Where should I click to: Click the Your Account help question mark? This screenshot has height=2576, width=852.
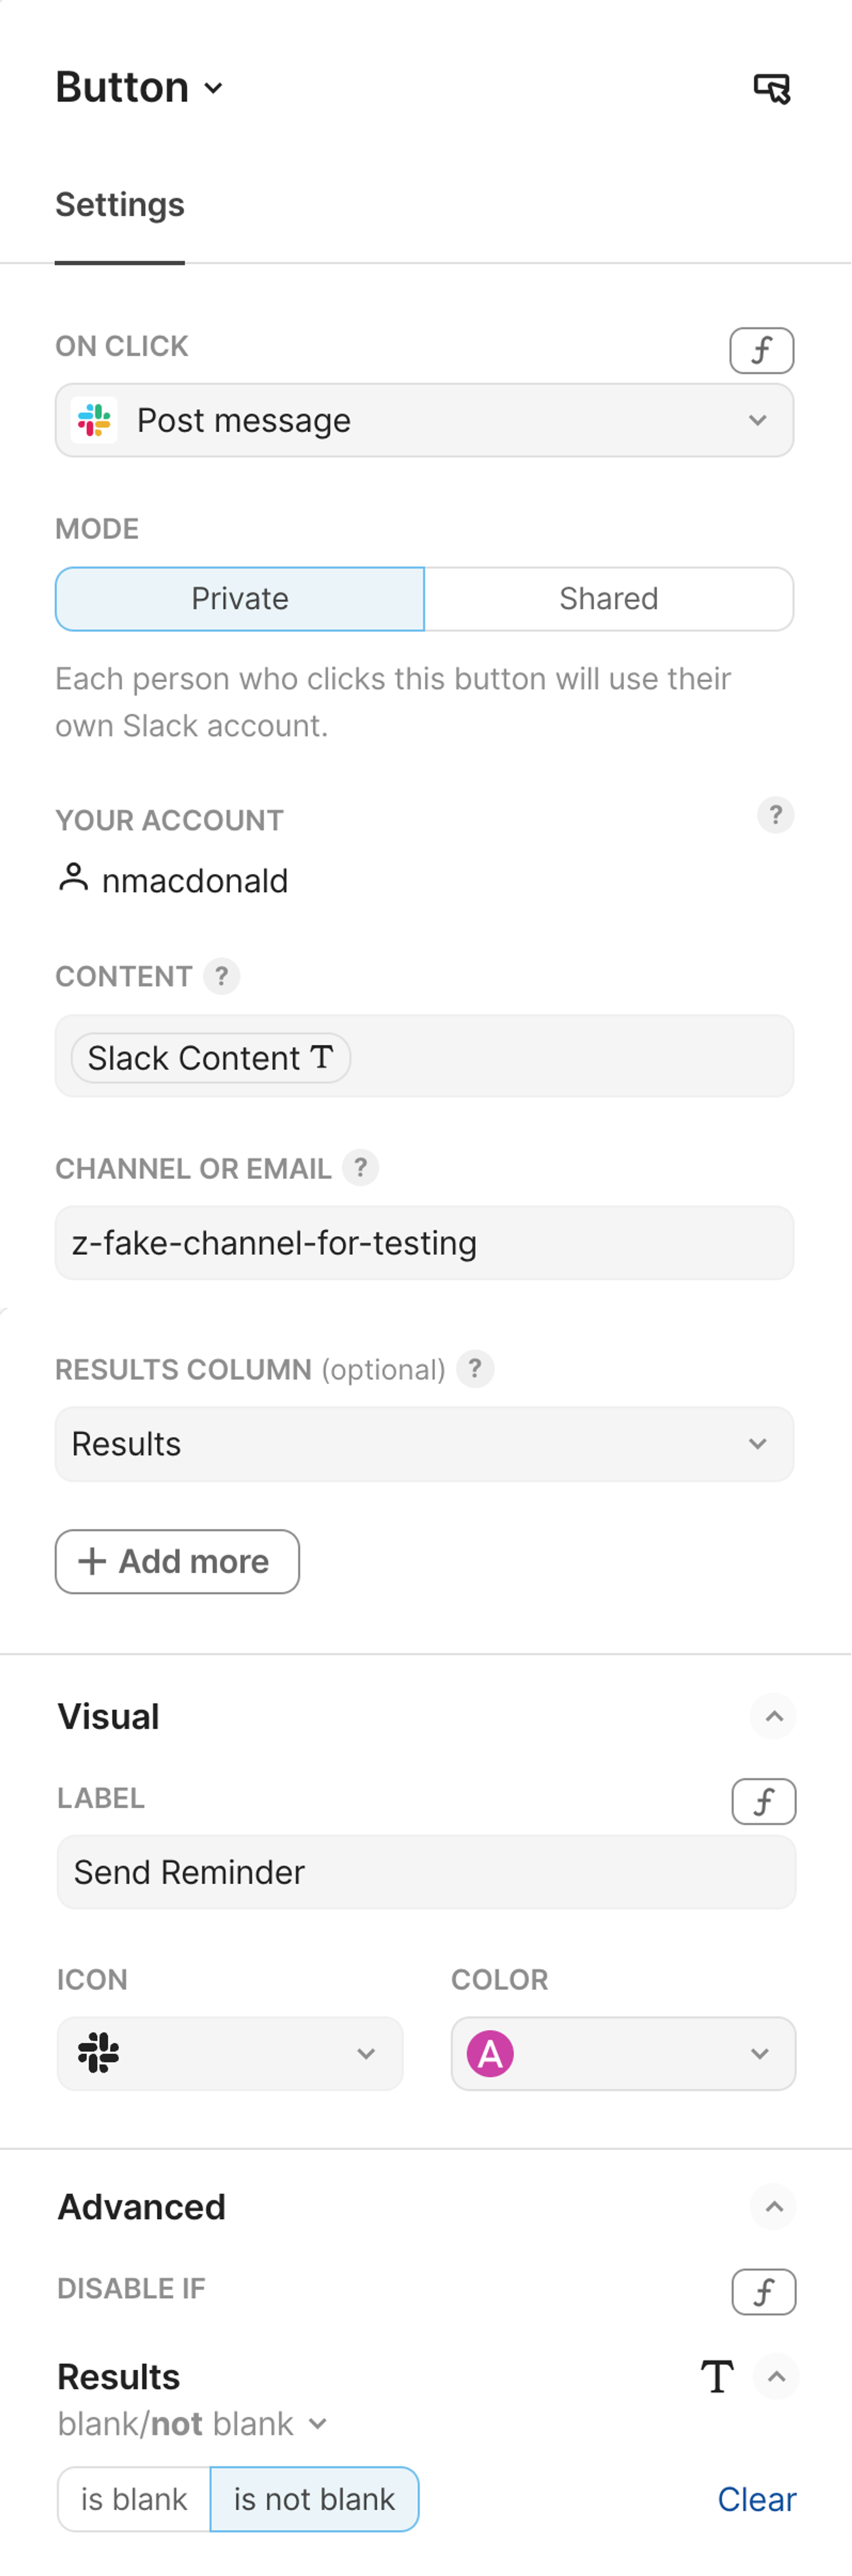775,815
